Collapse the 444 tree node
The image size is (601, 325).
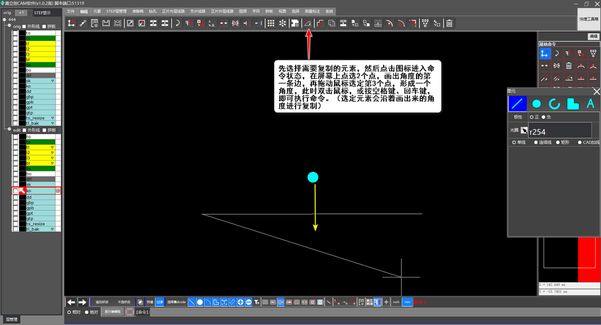(x=4, y=19)
